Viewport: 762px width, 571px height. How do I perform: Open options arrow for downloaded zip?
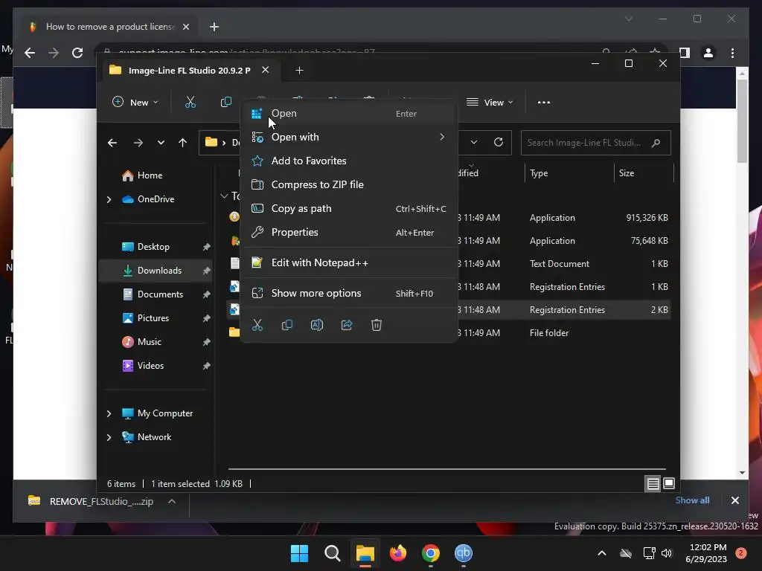click(x=172, y=502)
